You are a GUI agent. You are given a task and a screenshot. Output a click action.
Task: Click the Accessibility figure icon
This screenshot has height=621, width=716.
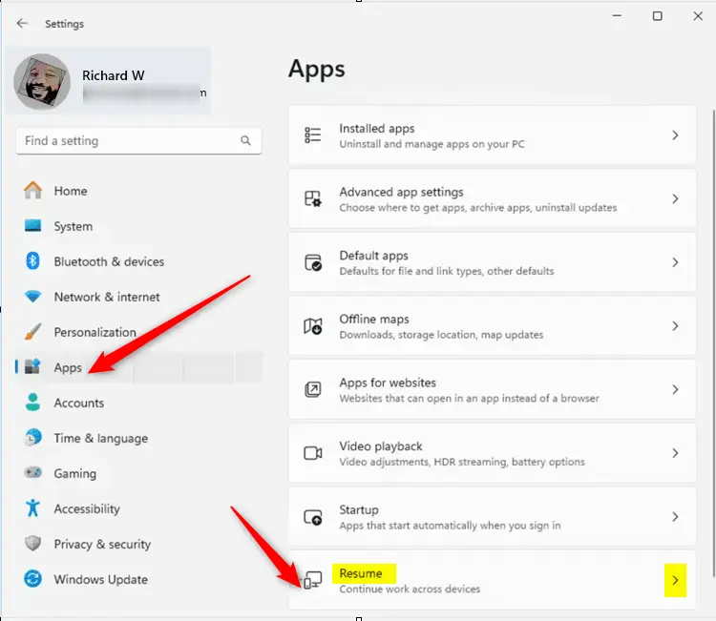tap(32, 507)
